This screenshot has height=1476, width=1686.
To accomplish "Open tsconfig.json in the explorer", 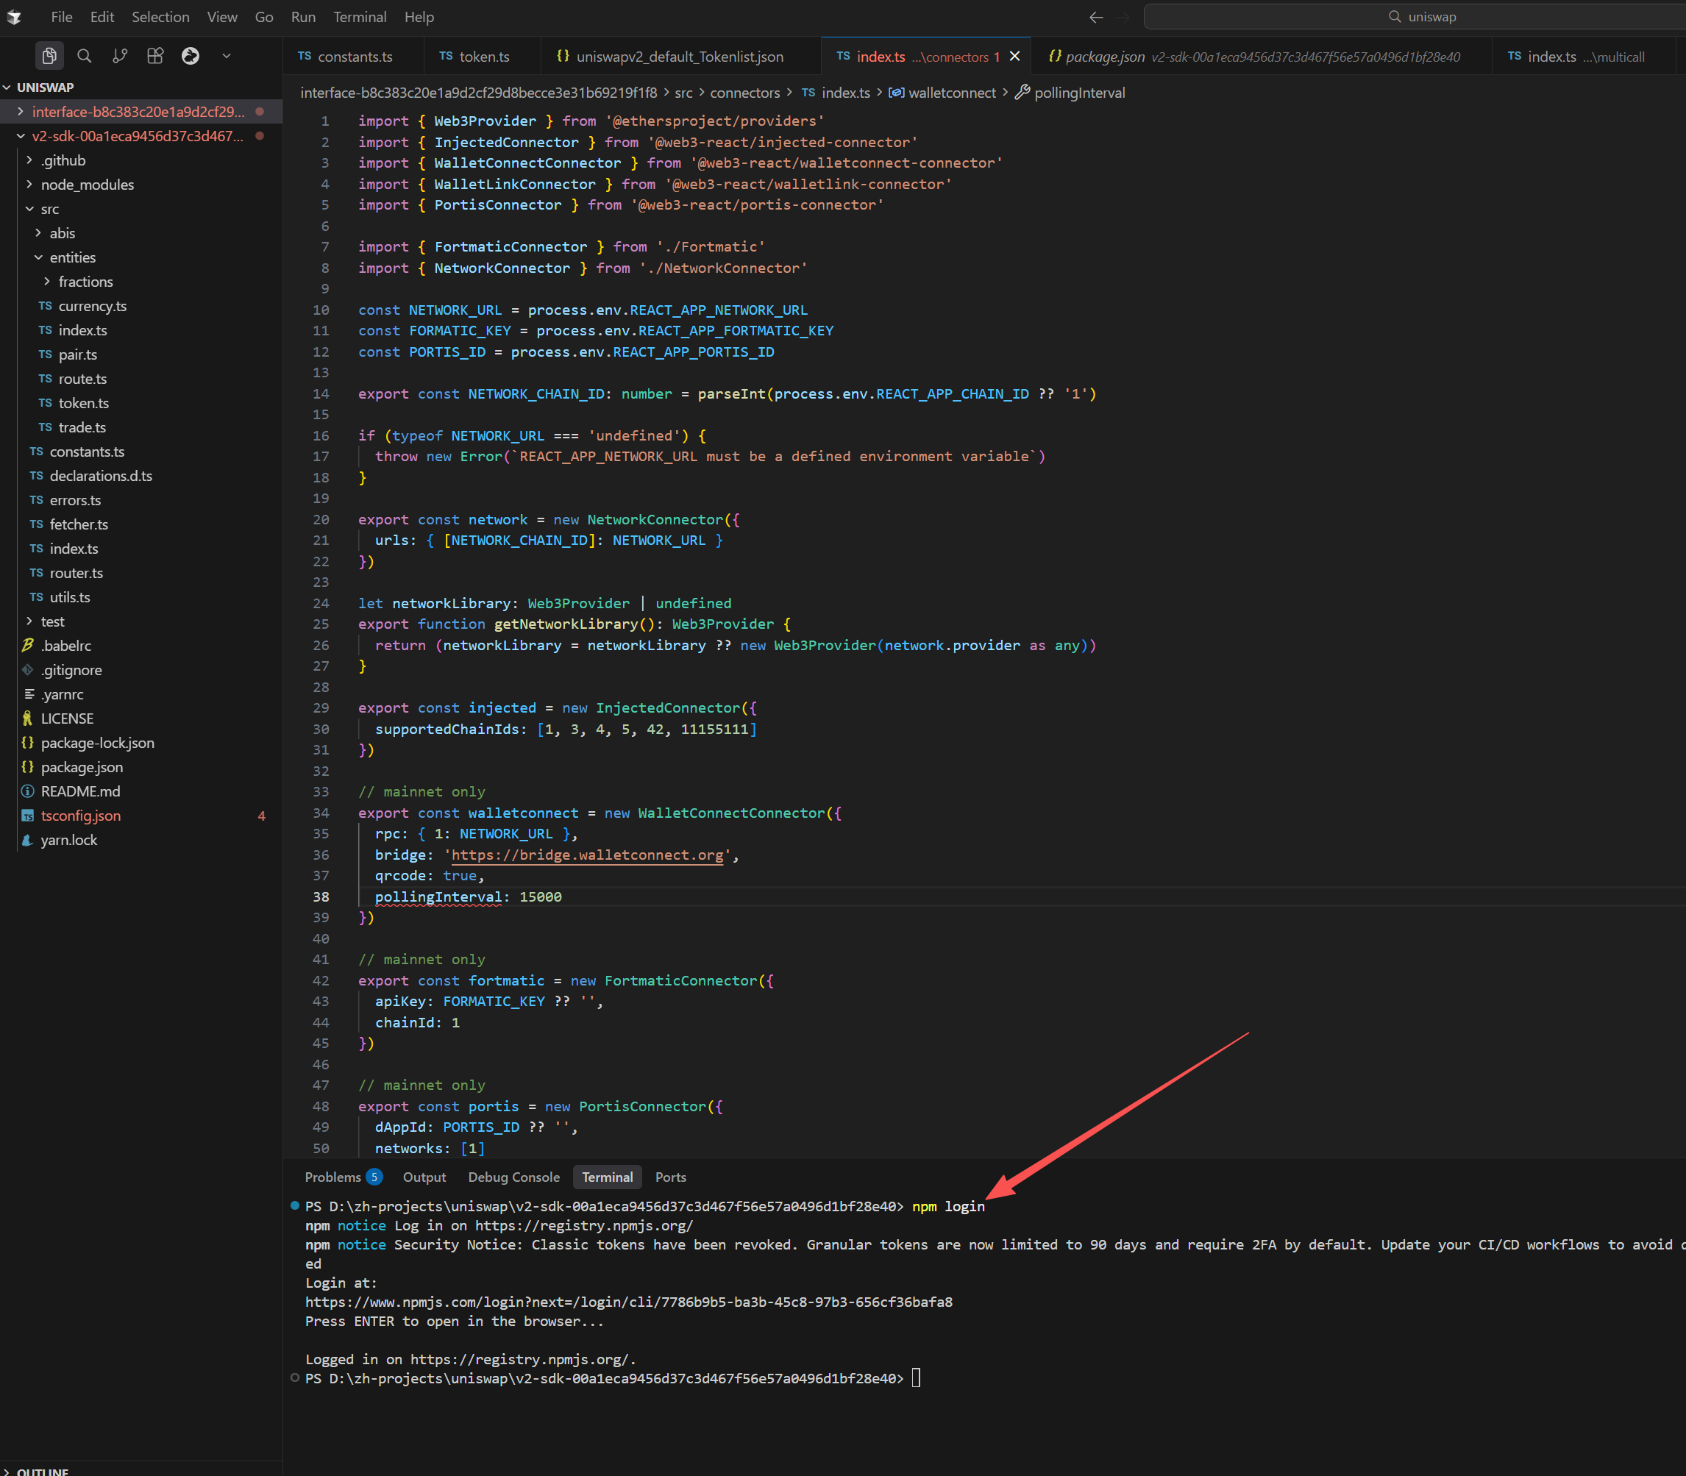I will pos(81,816).
